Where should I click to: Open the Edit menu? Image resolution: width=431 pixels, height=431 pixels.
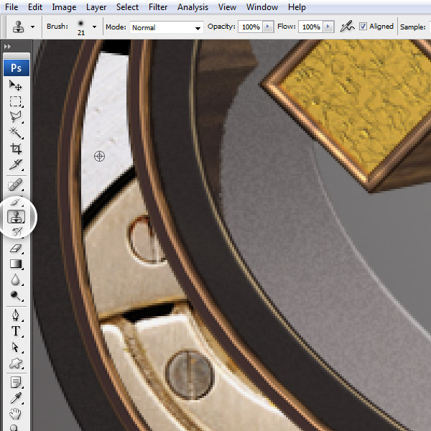(x=35, y=7)
